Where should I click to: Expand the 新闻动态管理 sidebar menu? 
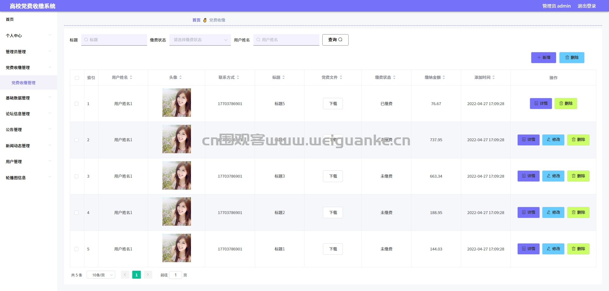pos(29,146)
